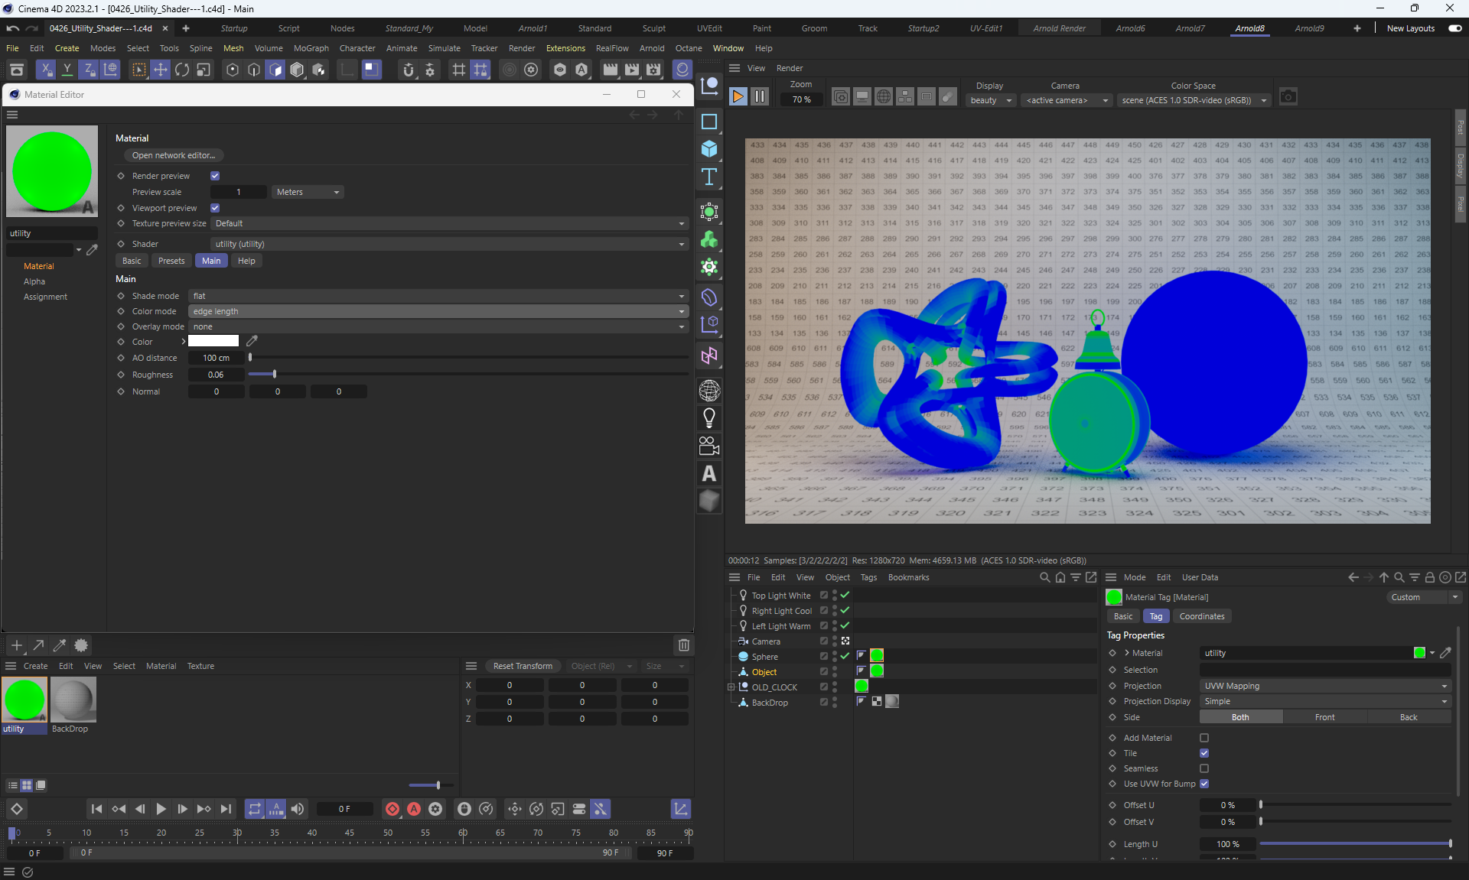Start the Arnold IPR render play button
The height and width of the screenshot is (880, 1469).
click(x=738, y=97)
